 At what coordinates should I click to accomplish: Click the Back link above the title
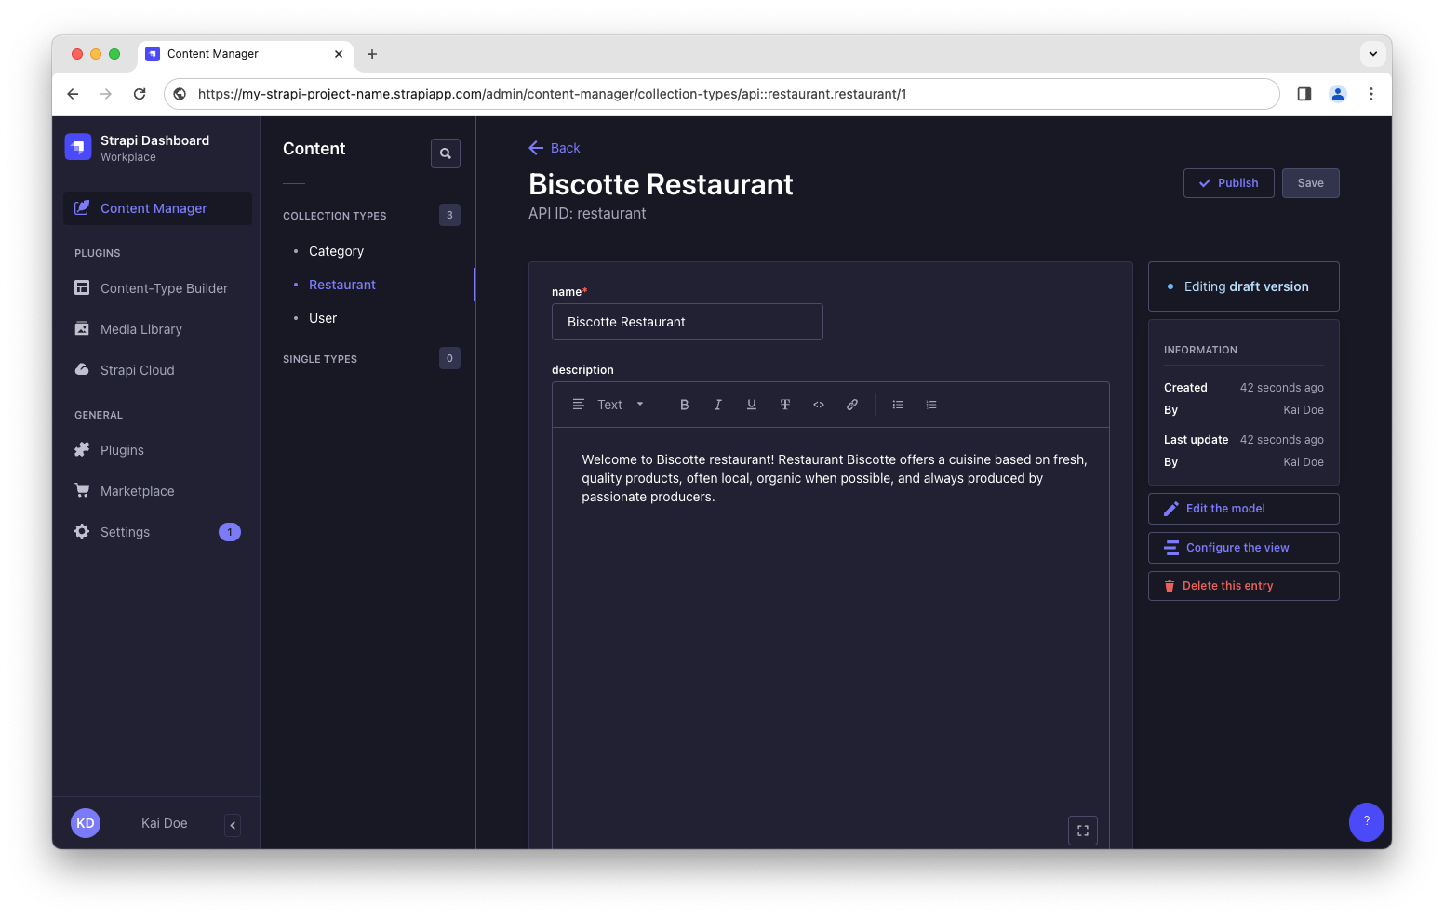(x=555, y=147)
